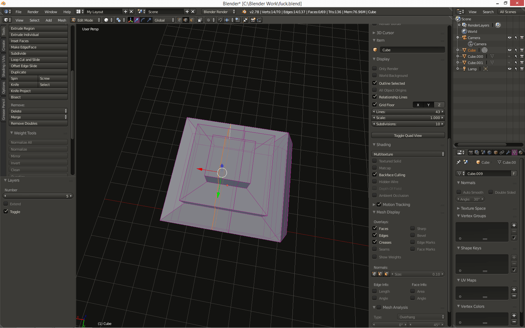Open the Modifiers wrench tab in Properties

click(508, 153)
